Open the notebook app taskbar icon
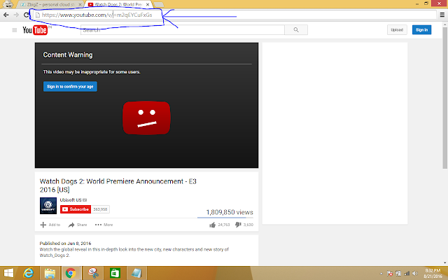This screenshot has width=448, height=280. click(136, 273)
